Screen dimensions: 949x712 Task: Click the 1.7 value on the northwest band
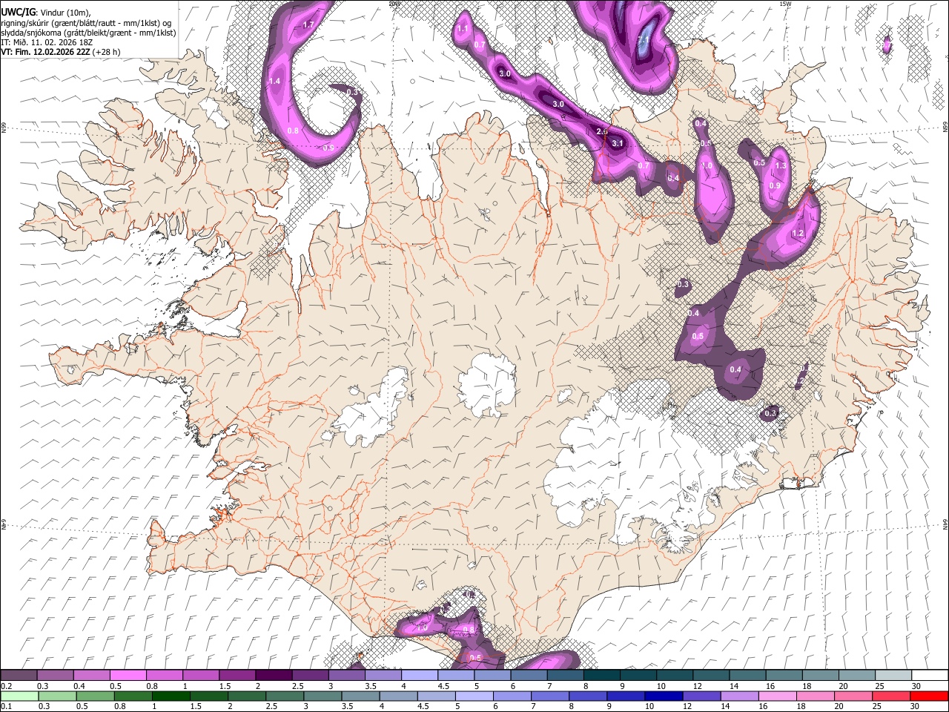click(309, 25)
